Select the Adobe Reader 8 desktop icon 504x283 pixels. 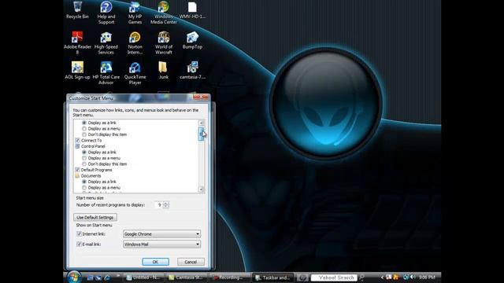(x=77, y=42)
